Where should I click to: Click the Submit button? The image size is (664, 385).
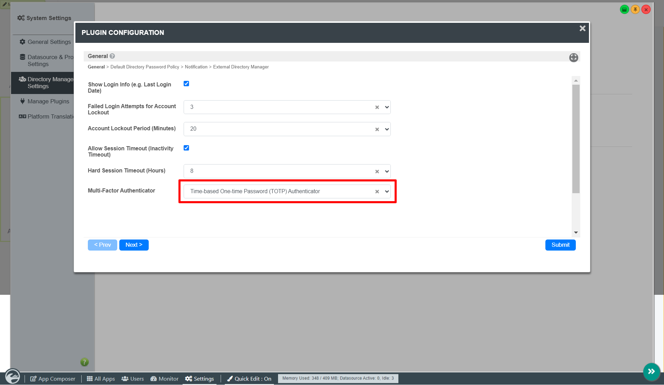[x=560, y=245]
